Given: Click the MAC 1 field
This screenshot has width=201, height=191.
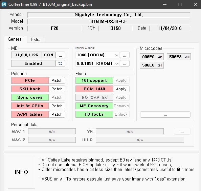Looking at the screenshot, I should point(52,131).
